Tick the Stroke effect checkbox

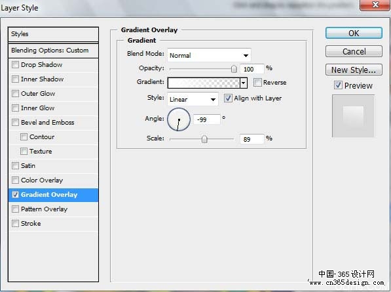pos(15,223)
